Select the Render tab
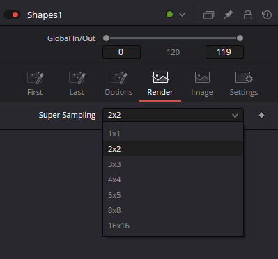278x259 pixels. click(x=160, y=84)
